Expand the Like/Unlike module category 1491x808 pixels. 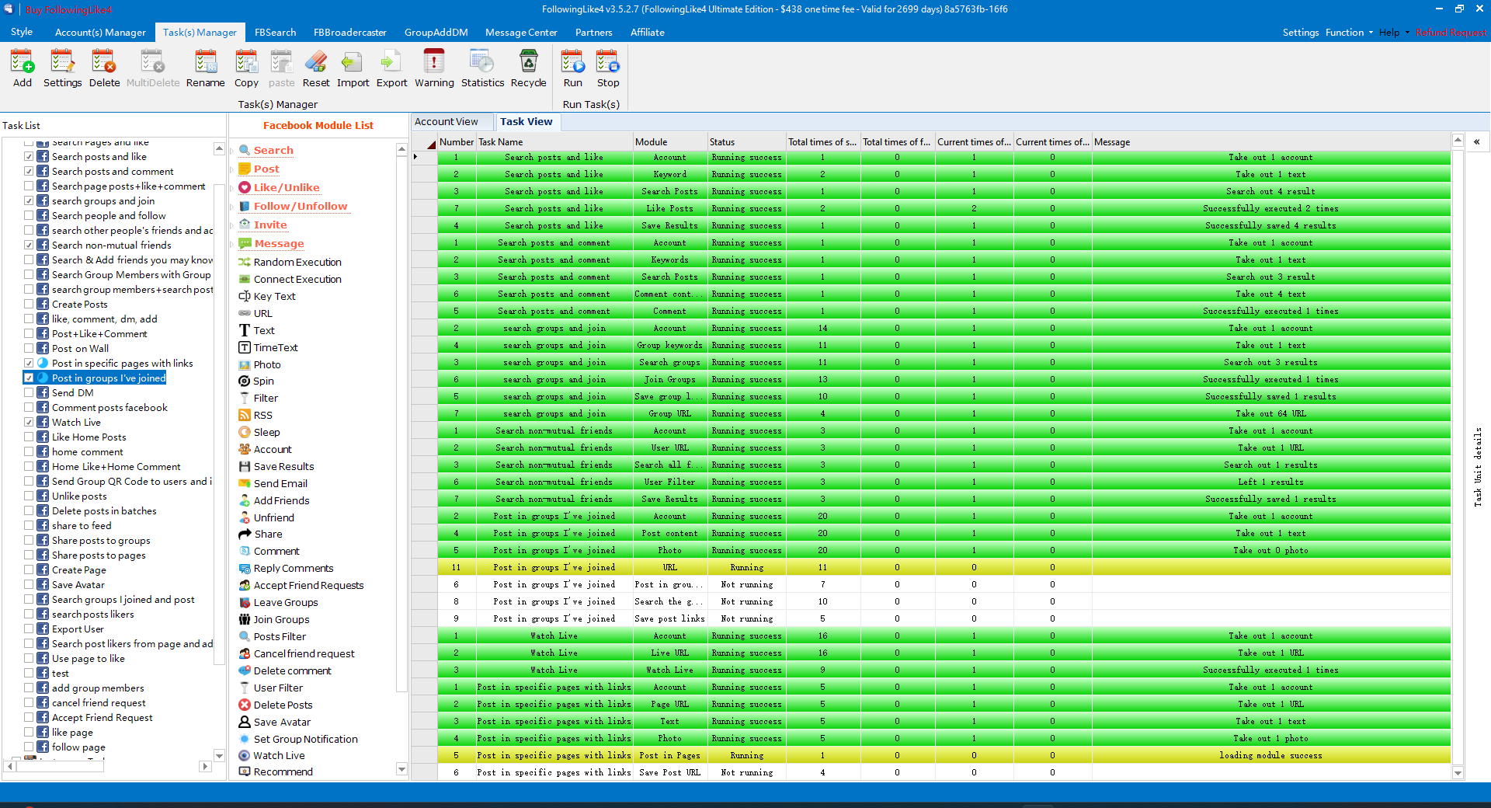[x=232, y=188]
